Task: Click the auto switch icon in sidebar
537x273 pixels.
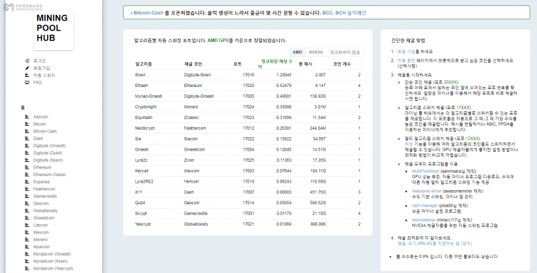Action: (28, 75)
